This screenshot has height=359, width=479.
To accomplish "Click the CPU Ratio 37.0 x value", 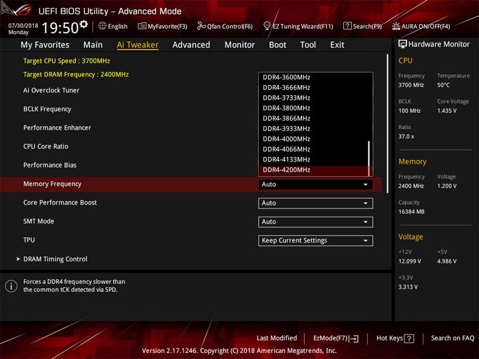I will [x=406, y=136].
